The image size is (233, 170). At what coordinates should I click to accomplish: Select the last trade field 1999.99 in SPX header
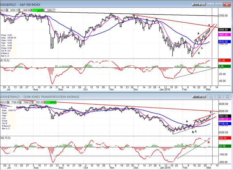tap(25, 10)
